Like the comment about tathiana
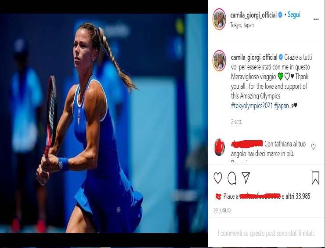The height and width of the screenshot is (248, 325). click(x=314, y=147)
